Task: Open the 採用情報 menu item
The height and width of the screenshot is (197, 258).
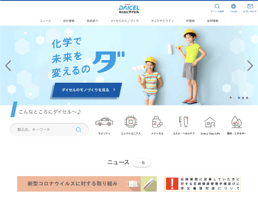Action: pos(213,21)
